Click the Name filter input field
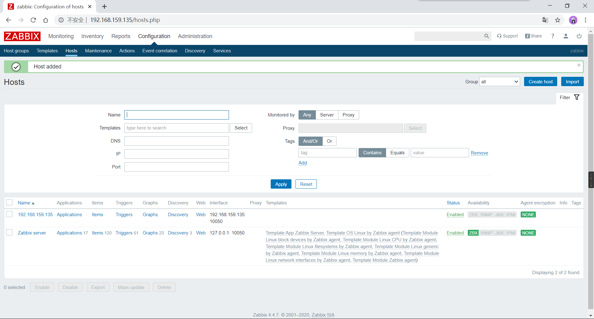 click(x=177, y=115)
